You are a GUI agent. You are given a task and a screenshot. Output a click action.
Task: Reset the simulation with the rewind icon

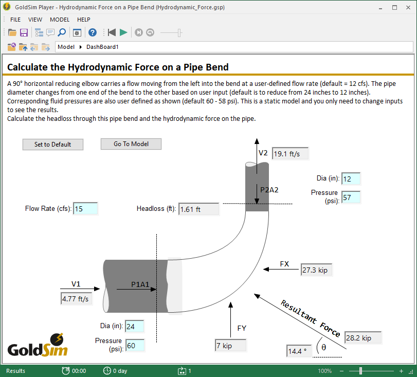tap(112, 32)
